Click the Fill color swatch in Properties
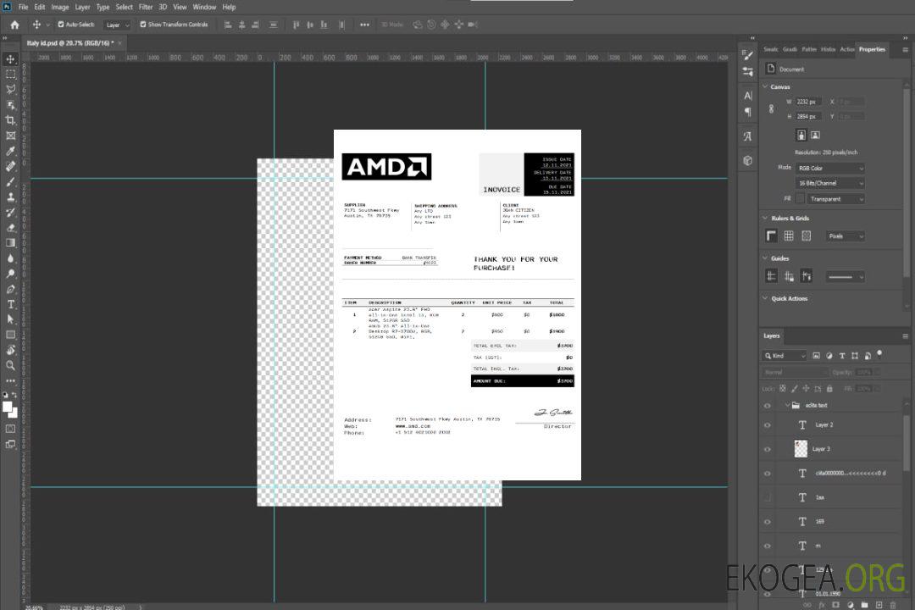 (x=800, y=199)
